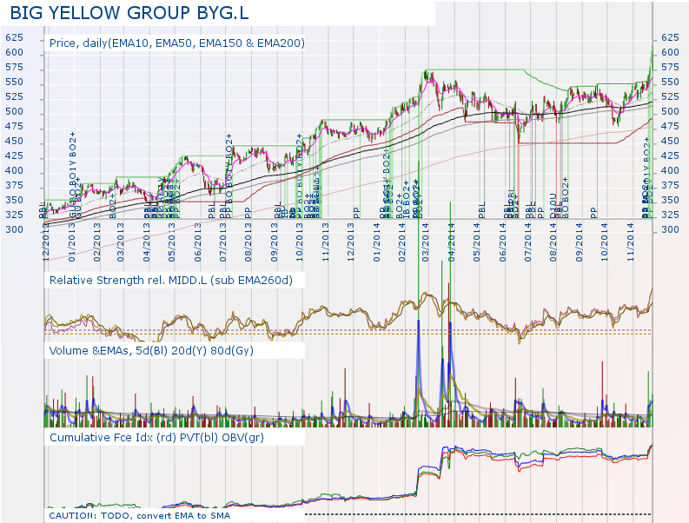The image size is (689, 523).
Task: Select the 12/2012 date label
Action: pos(47,242)
